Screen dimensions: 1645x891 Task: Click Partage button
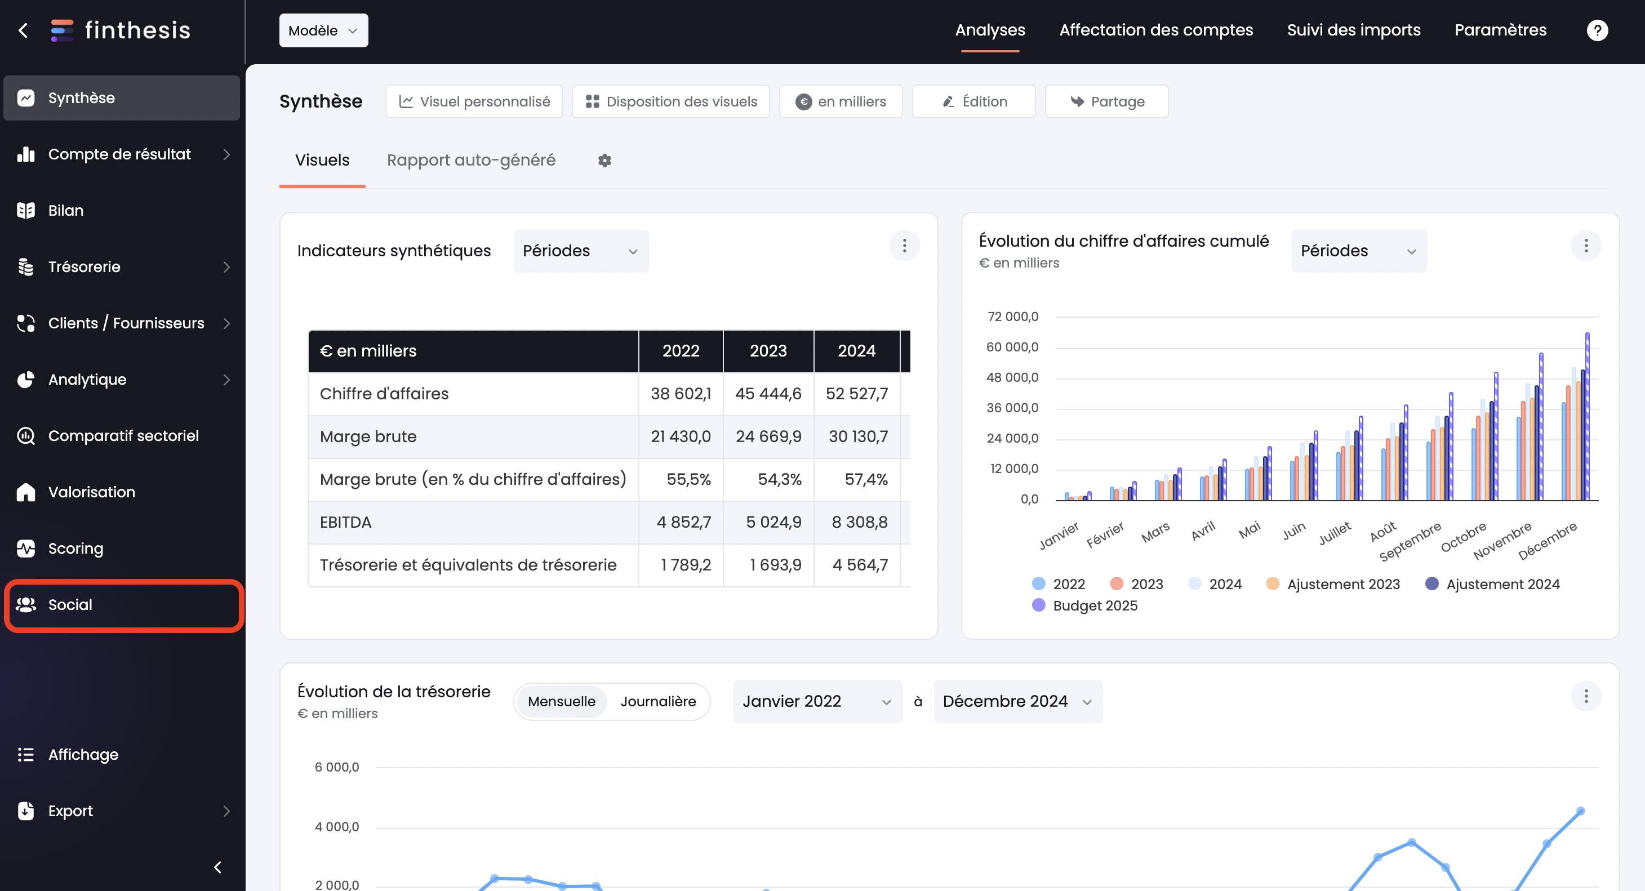[1106, 101]
